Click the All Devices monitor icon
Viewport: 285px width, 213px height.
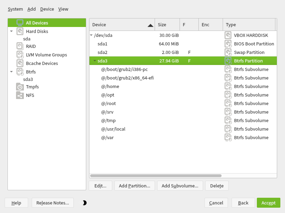[20, 23]
